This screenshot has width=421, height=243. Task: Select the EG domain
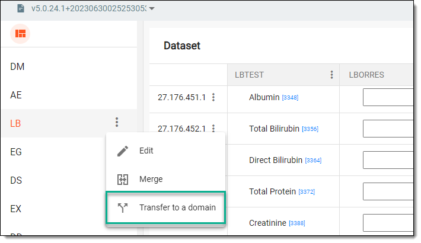click(x=16, y=152)
